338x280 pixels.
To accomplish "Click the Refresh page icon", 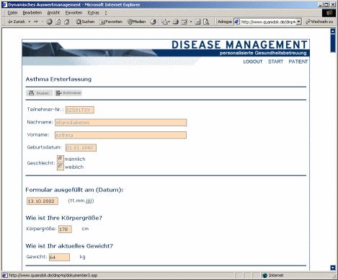I will point(58,22).
